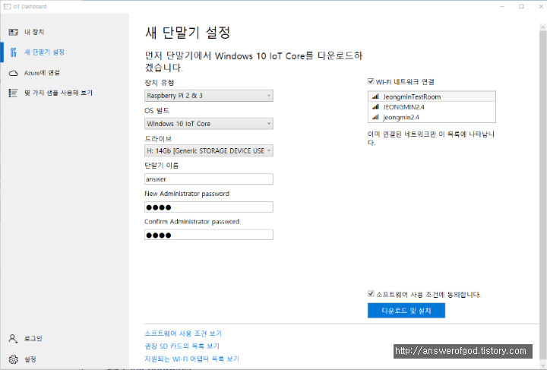Toggle the software license agreement checkbox
The width and height of the screenshot is (547, 370).
[371, 294]
